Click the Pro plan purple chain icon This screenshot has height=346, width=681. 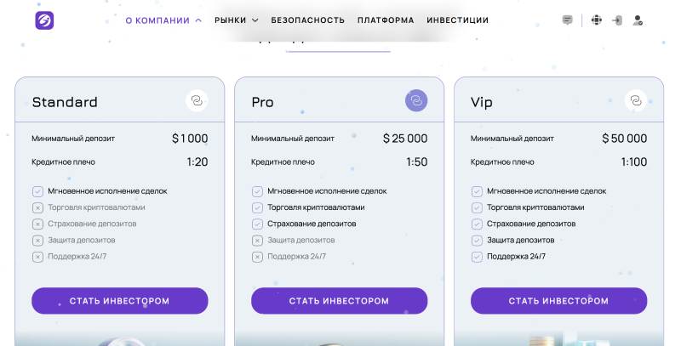pyautogui.click(x=416, y=102)
